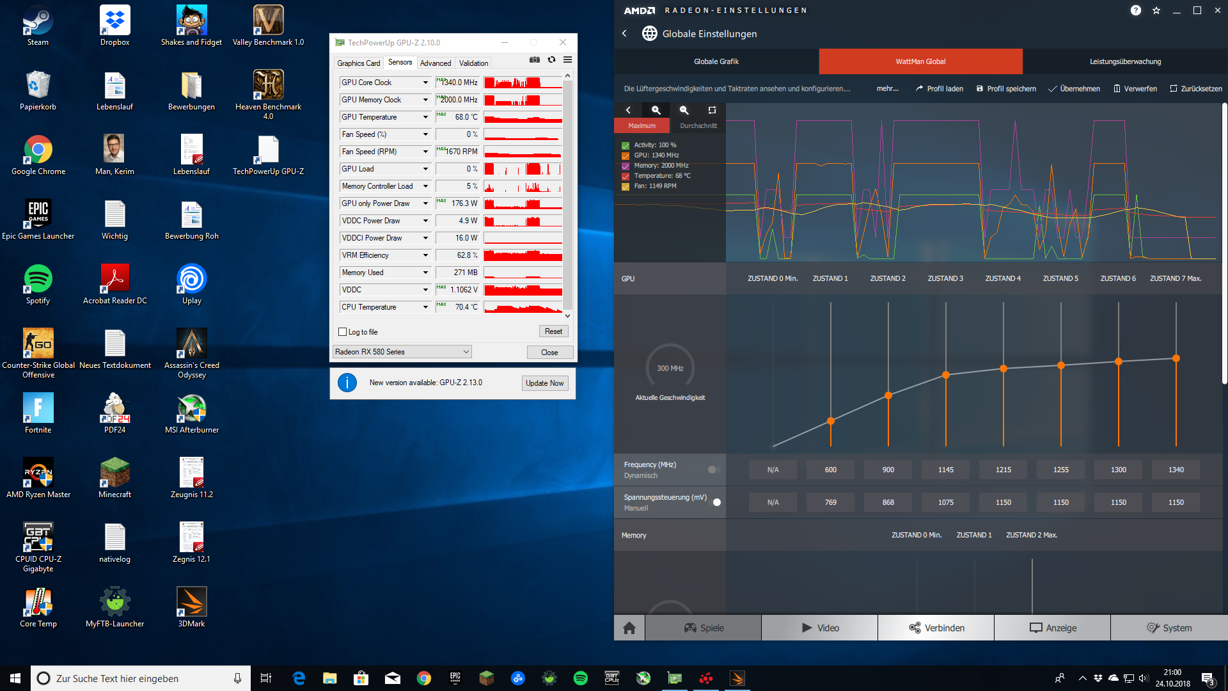Viewport: 1228px width, 691px height.
Task: Open the GPU-Z hamburger menu icon
Action: (x=567, y=60)
